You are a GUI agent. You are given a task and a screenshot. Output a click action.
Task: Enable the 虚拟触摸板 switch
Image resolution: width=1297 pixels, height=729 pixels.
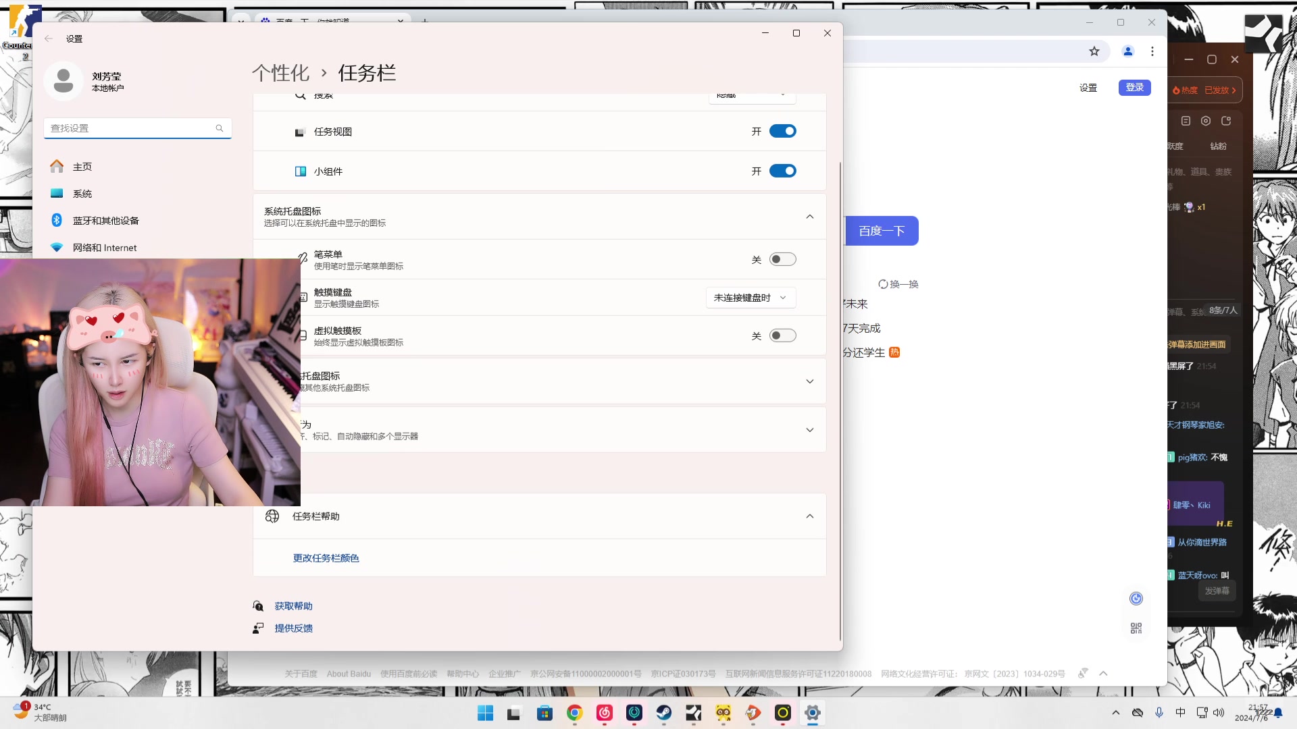click(x=782, y=335)
